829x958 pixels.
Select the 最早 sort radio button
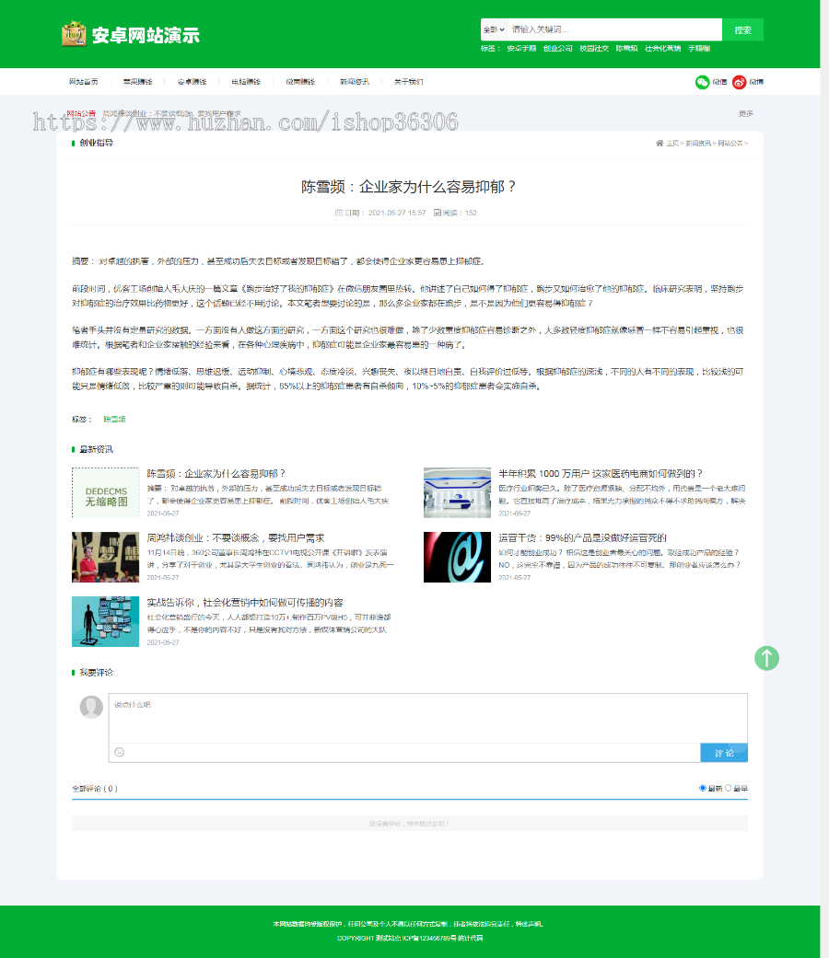click(729, 788)
